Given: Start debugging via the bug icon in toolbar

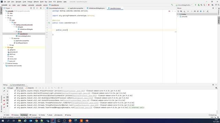Looking at the screenshot, I should point(199,5).
